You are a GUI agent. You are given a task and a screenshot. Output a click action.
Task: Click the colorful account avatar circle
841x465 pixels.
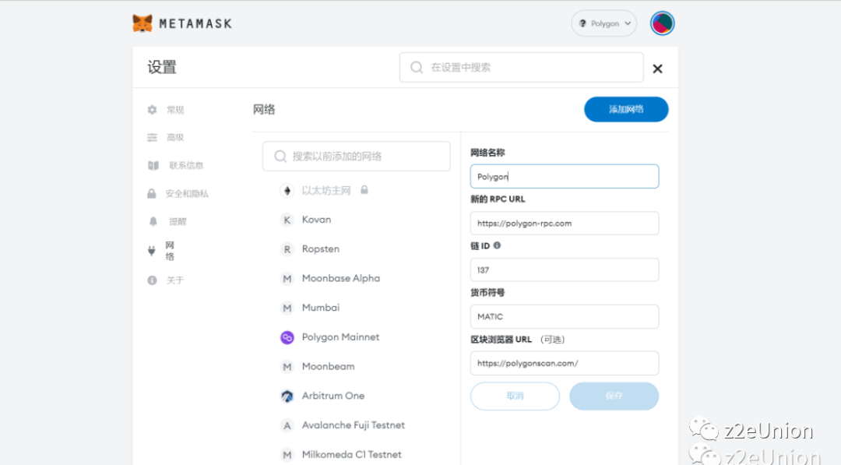(662, 23)
